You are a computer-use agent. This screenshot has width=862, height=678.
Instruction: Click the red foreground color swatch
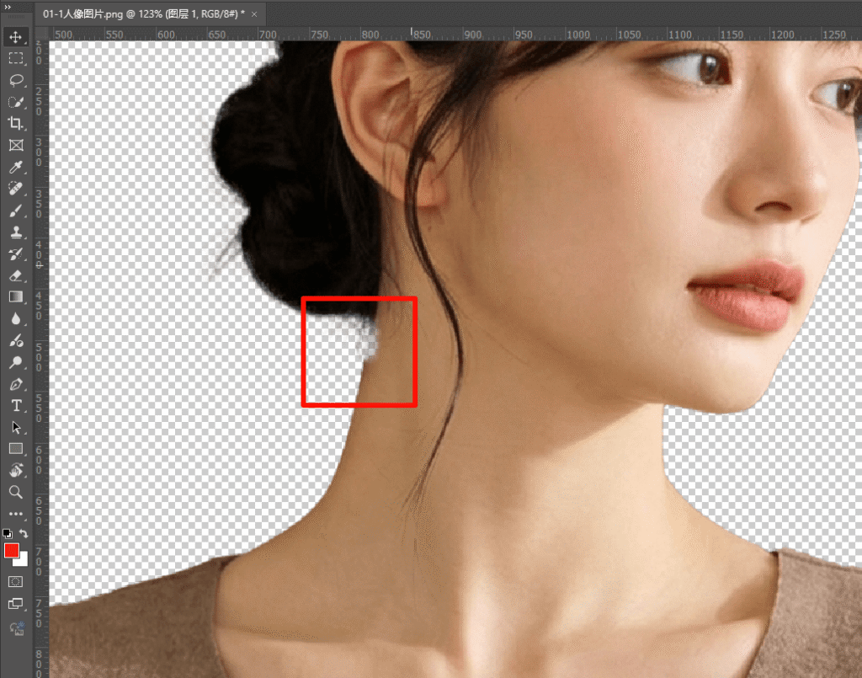[x=12, y=550]
